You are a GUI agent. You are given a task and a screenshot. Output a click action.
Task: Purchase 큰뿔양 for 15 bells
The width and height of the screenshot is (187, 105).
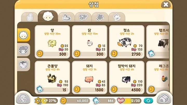coord(52,78)
